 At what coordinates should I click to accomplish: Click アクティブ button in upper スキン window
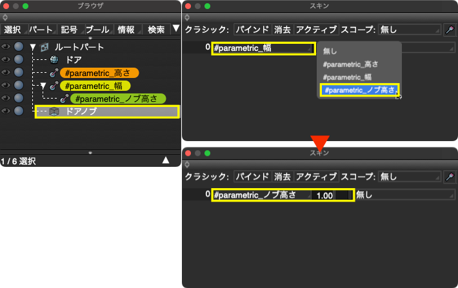[x=316, y=30]
